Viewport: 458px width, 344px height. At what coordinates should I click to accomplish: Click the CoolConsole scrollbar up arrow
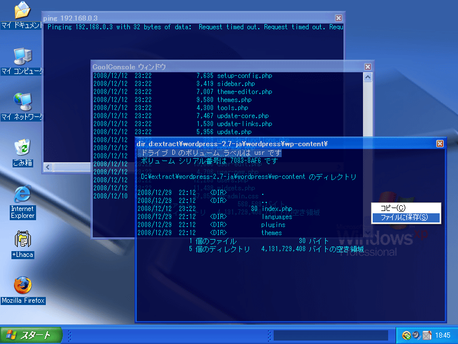(x=368, y=77)
